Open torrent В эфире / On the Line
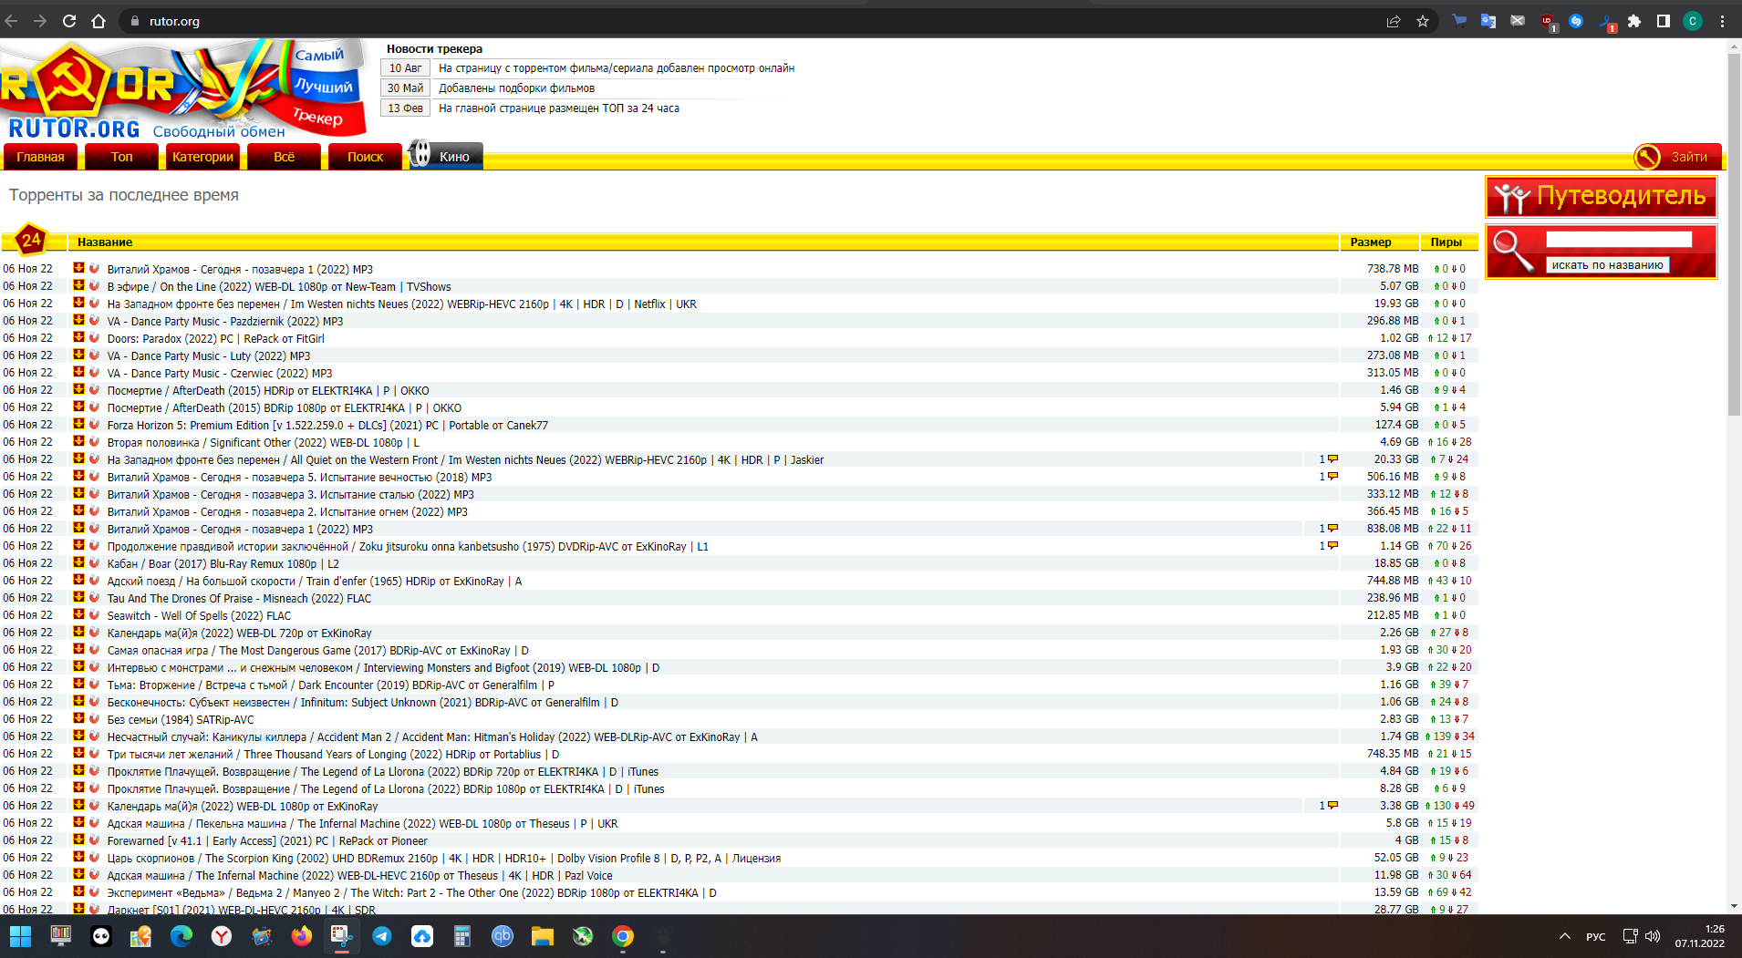Screen dimensions: 1742x958 (279, 286)
